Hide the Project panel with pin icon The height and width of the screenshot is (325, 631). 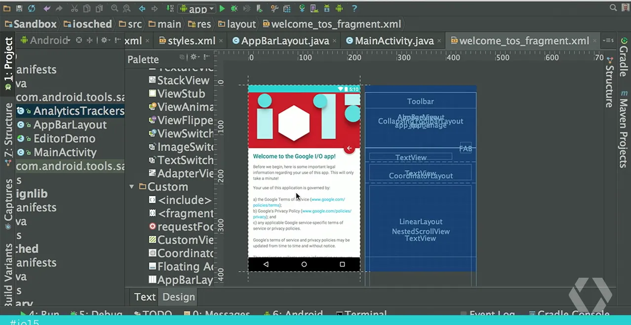tap(118, 40)
